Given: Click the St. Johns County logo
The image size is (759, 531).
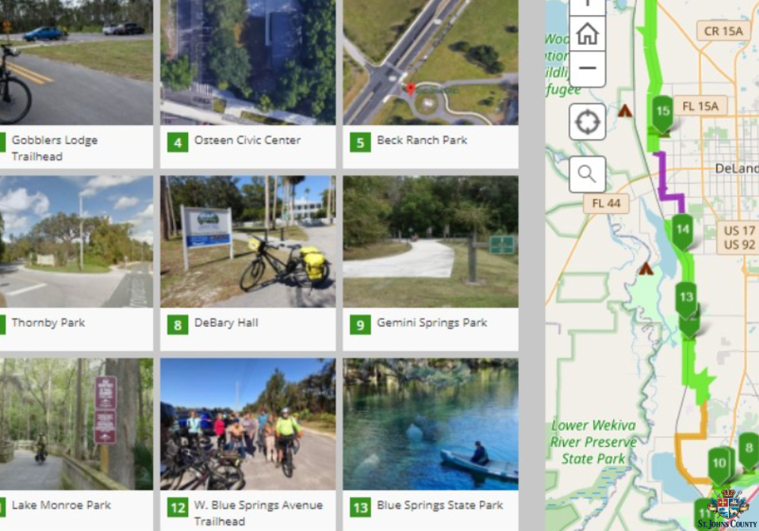Looking at the screenshot, I should coord(728,509).
